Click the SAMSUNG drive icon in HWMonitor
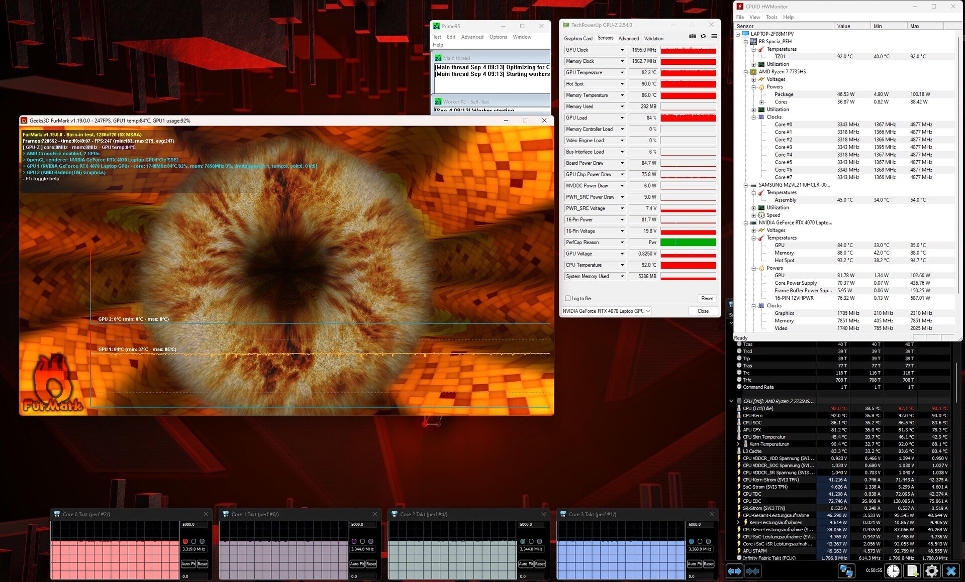965x582 pixels. [x=753, y=185]
